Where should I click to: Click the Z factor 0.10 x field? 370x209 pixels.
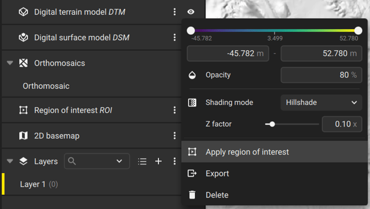342,124
